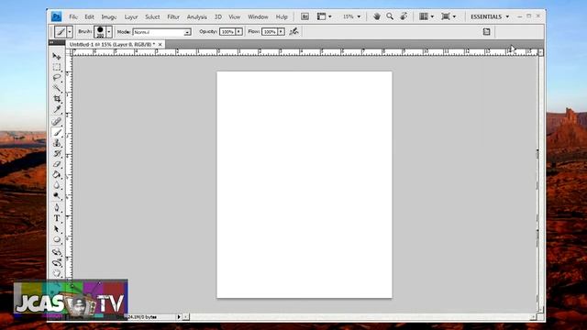Viewport: 587px width, 330px height.
Task: Select the Ellipse shape tool
Action: click(57, 239)
